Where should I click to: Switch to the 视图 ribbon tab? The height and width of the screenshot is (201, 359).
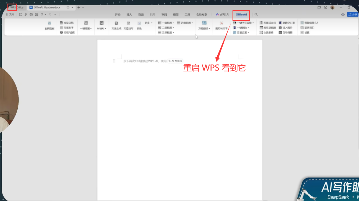[176, 14]
